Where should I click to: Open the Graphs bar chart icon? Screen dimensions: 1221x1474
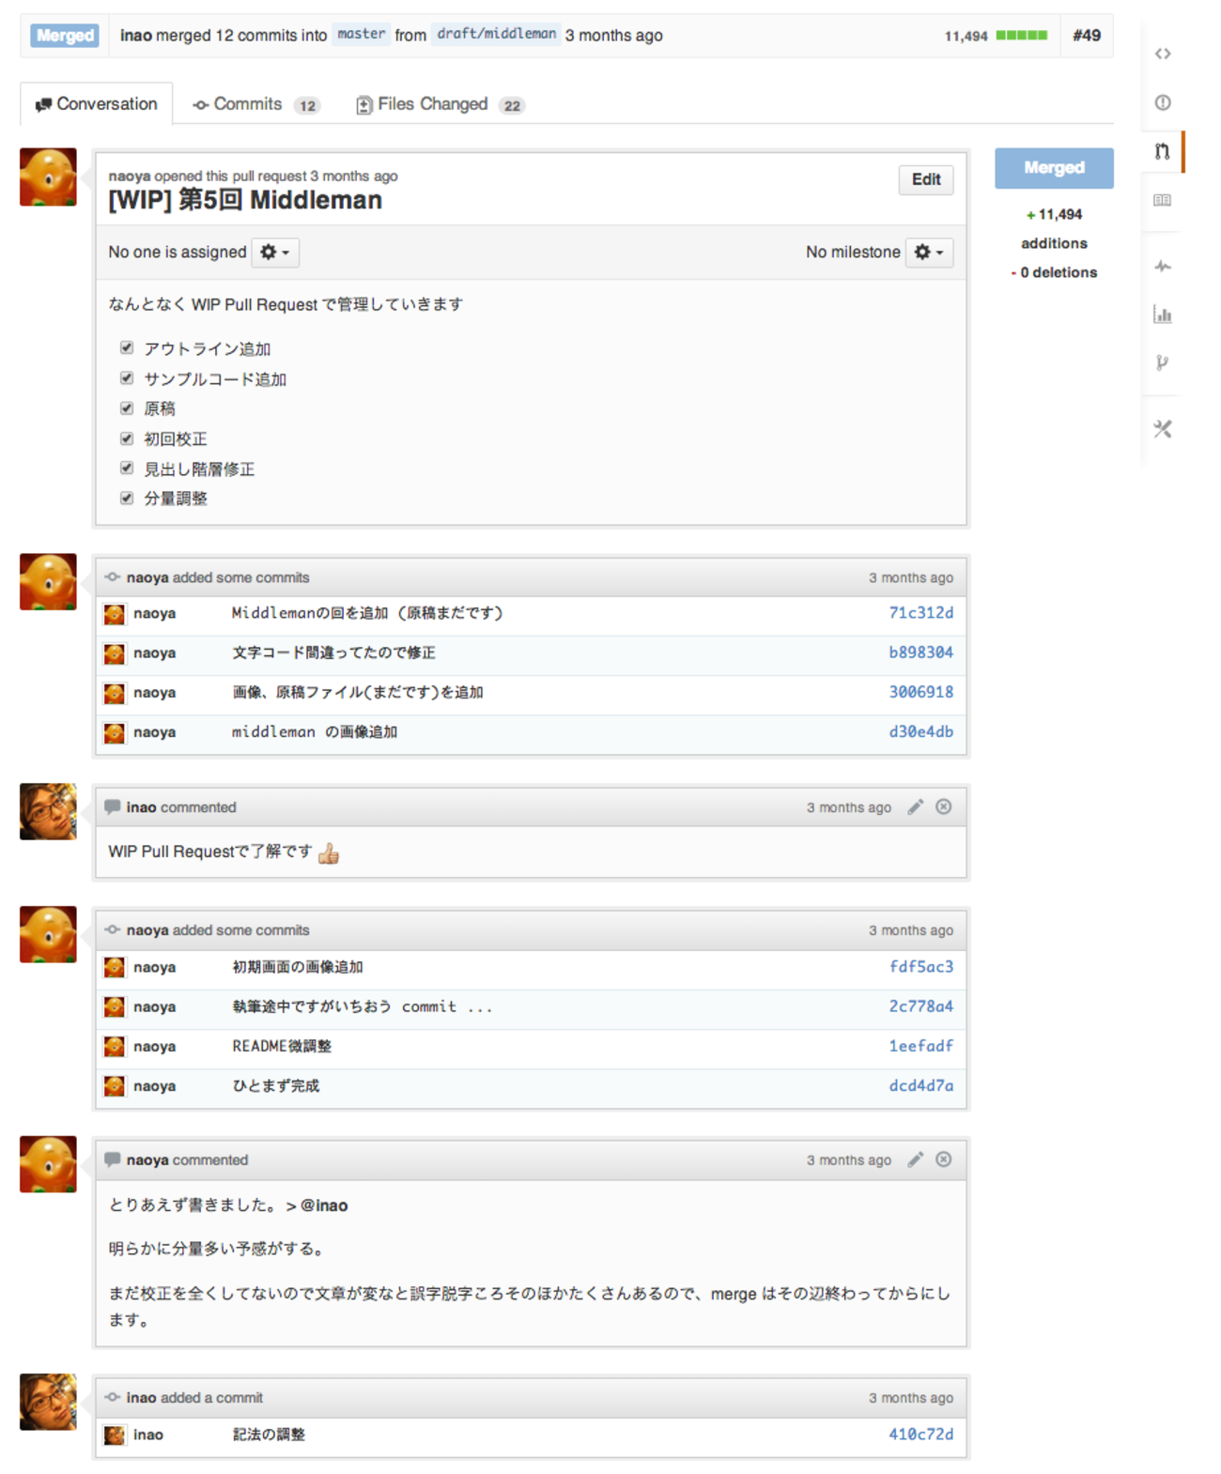tap(1163, 315)
